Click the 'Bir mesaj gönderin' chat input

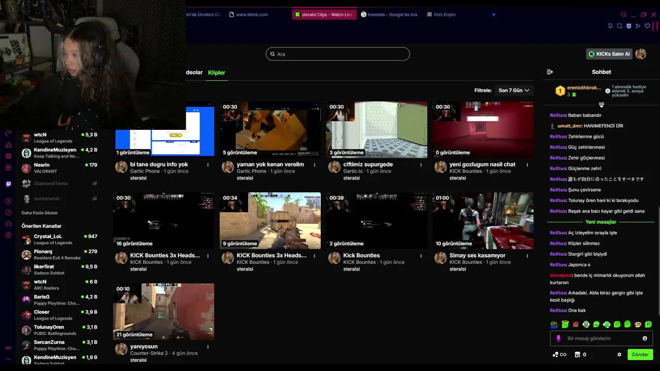pyautogui.click(x=601, y=339)
